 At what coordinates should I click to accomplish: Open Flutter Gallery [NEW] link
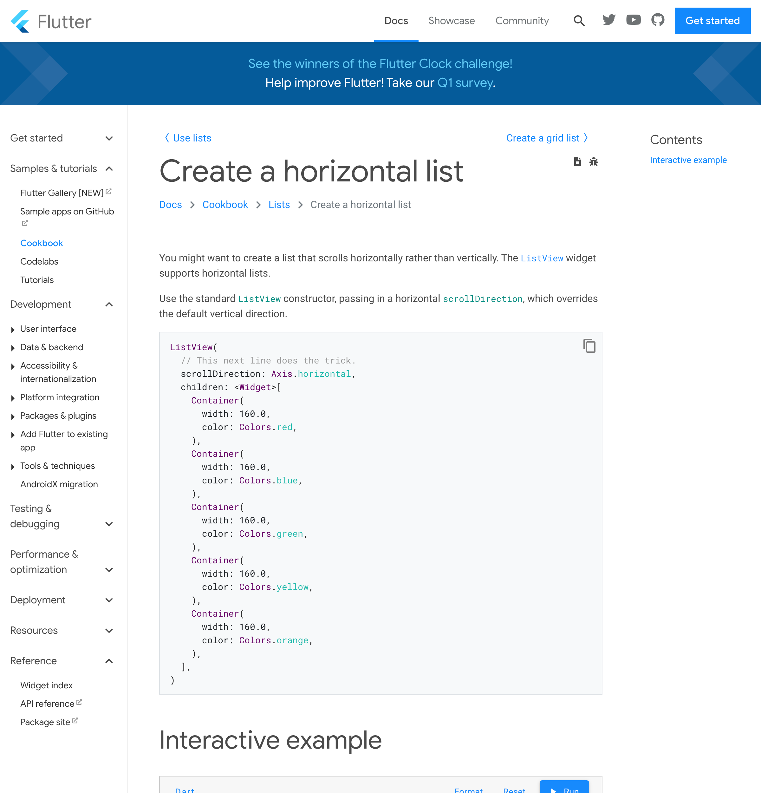(62, 193)
